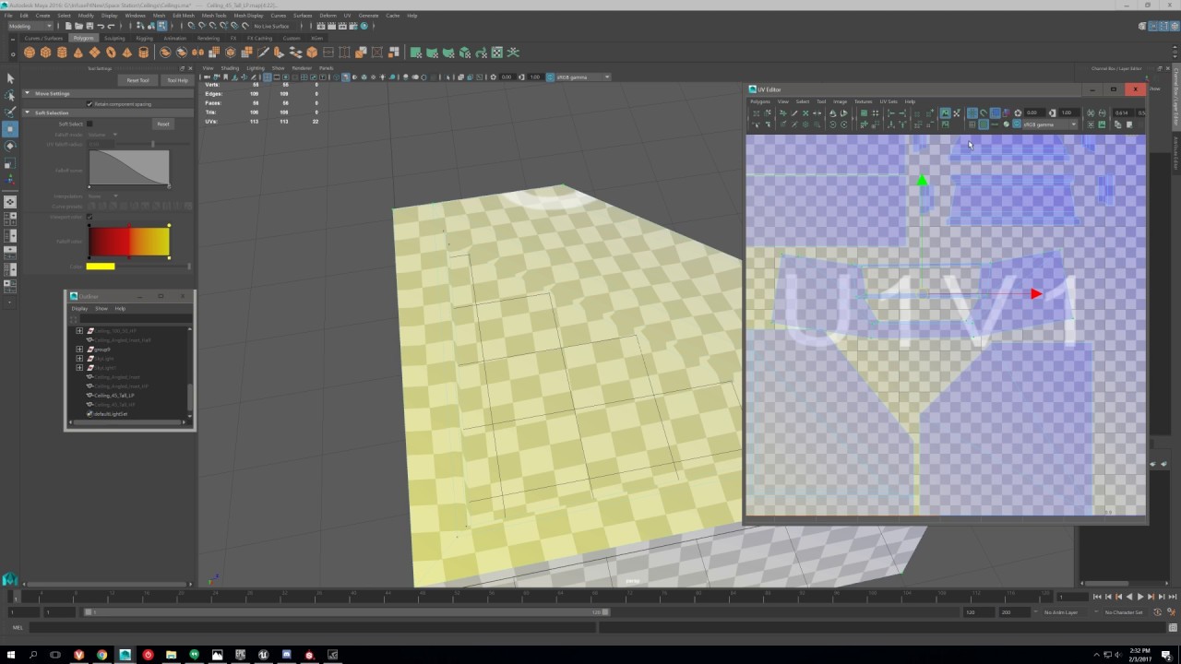Activate the Paint selection tool

coord(10,112)
